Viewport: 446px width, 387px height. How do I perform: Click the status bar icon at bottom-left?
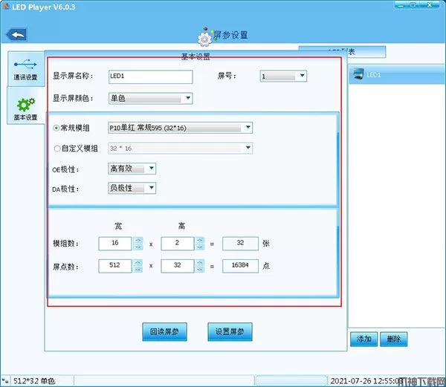(5, 380)
